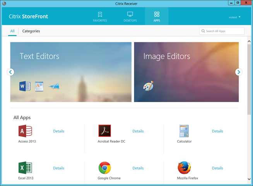This screenshot has height=186, width=253.
Task: Click the Paint palette icon in Image Editors
Action: click(148, 86)
